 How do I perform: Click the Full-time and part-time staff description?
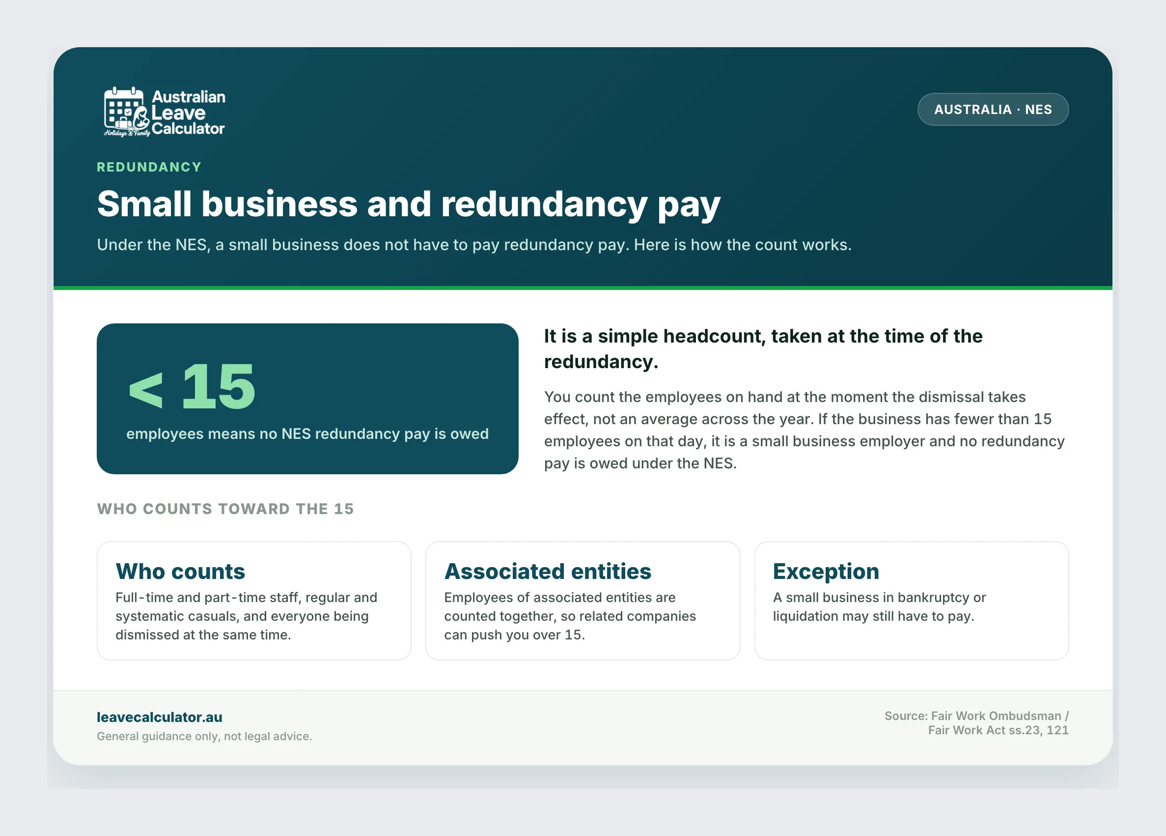point(246,616)
